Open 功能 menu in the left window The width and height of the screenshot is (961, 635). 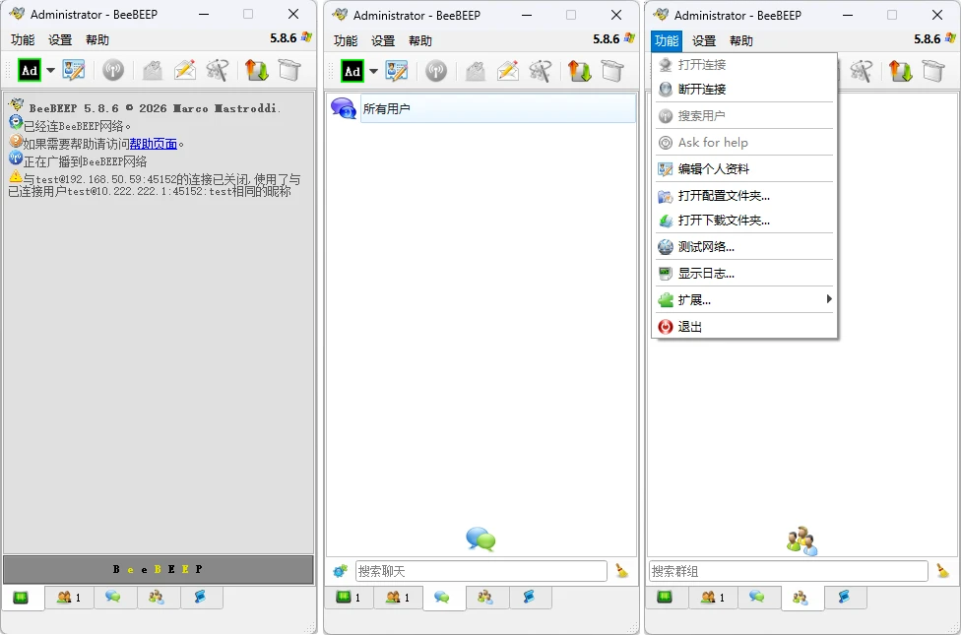click(23, 39)
